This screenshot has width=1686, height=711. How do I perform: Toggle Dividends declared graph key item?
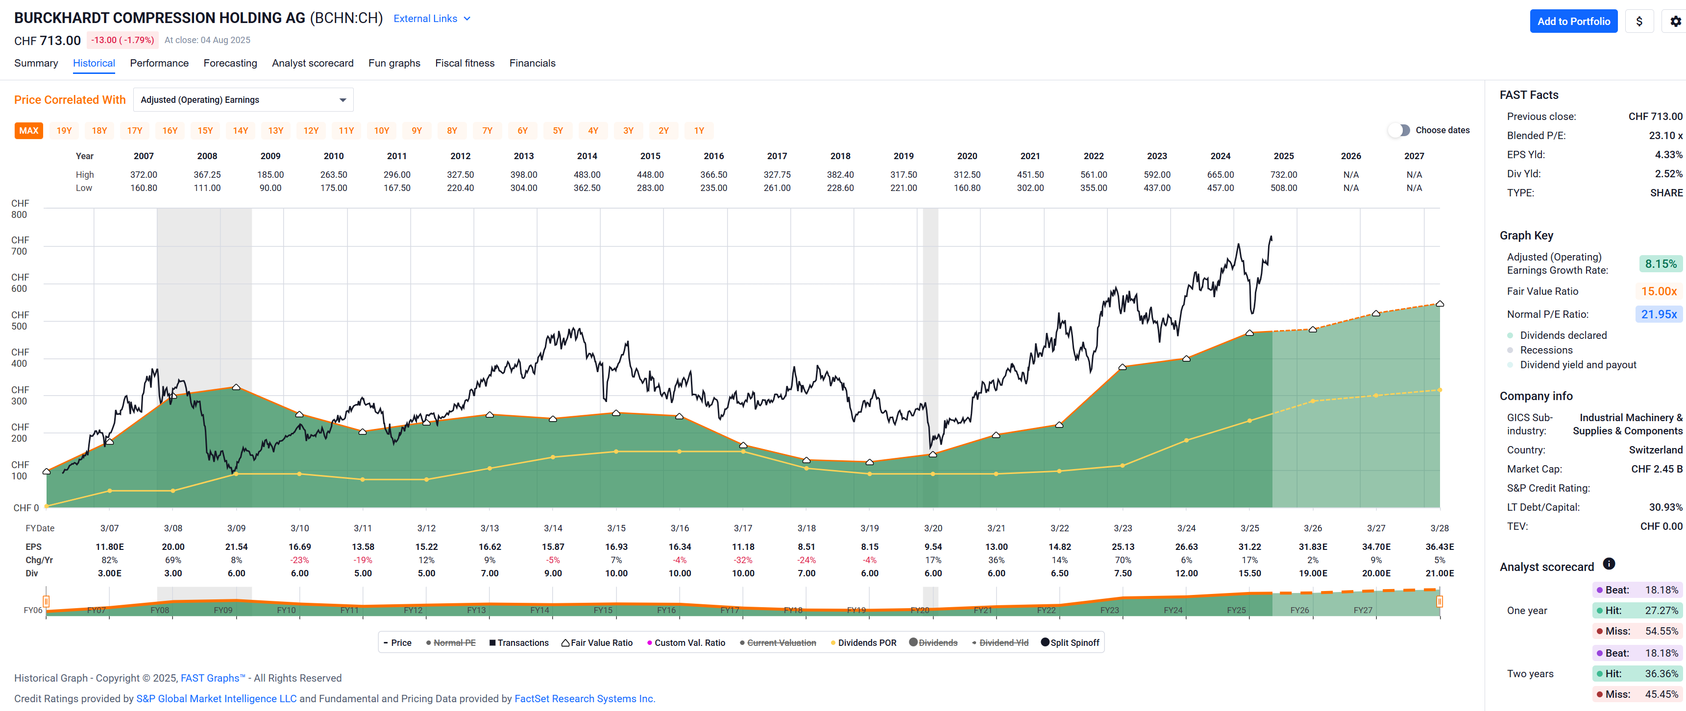[1557, 335]
